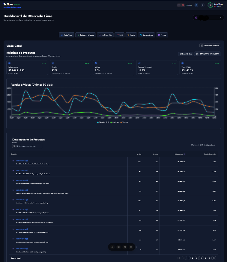Toggle the Pedidos series in chart legend
Viewport: 227px width, 262px height.
click(115, 122)
